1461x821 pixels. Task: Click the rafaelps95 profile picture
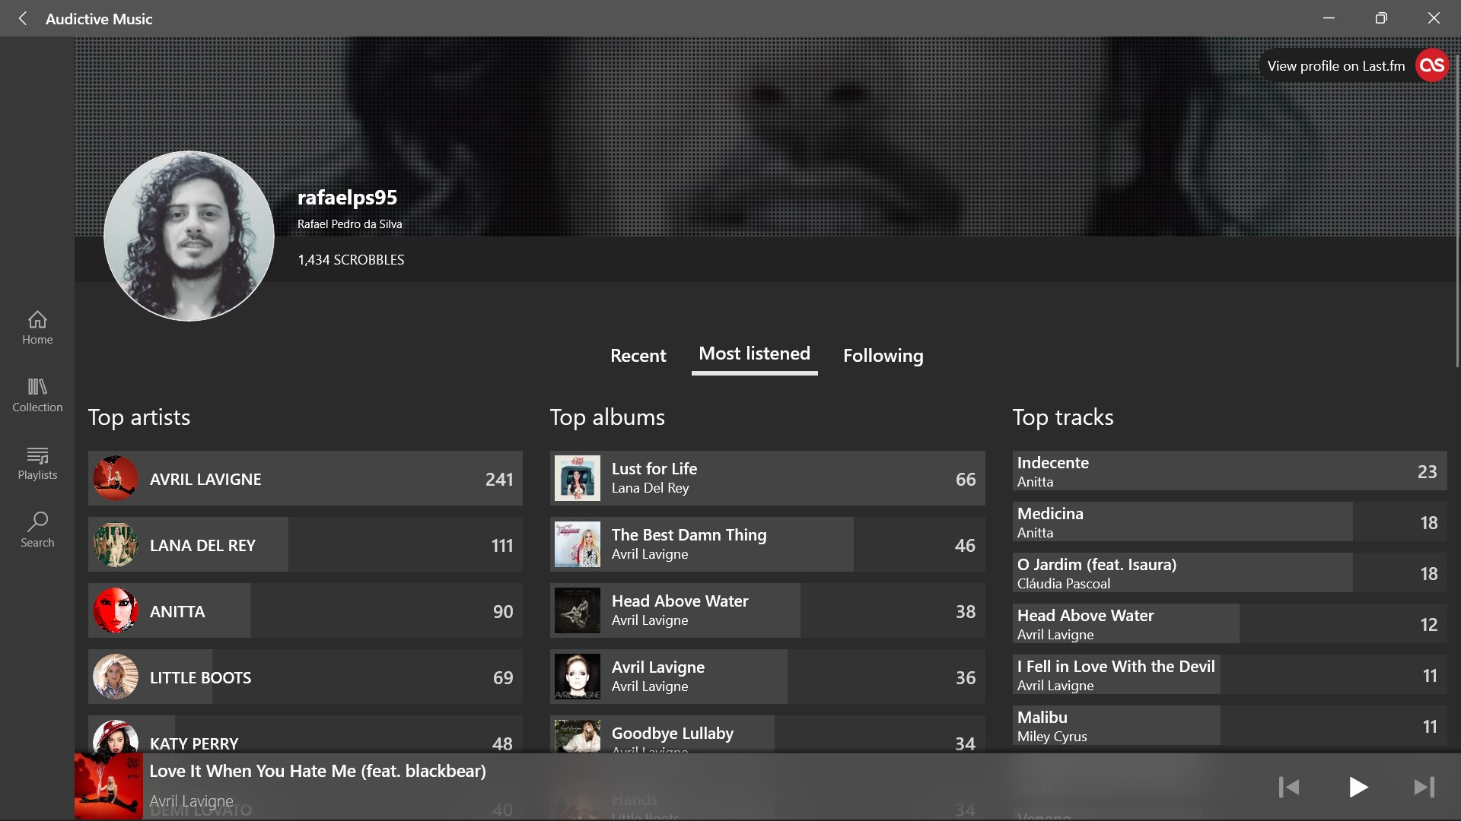[189, 236]
